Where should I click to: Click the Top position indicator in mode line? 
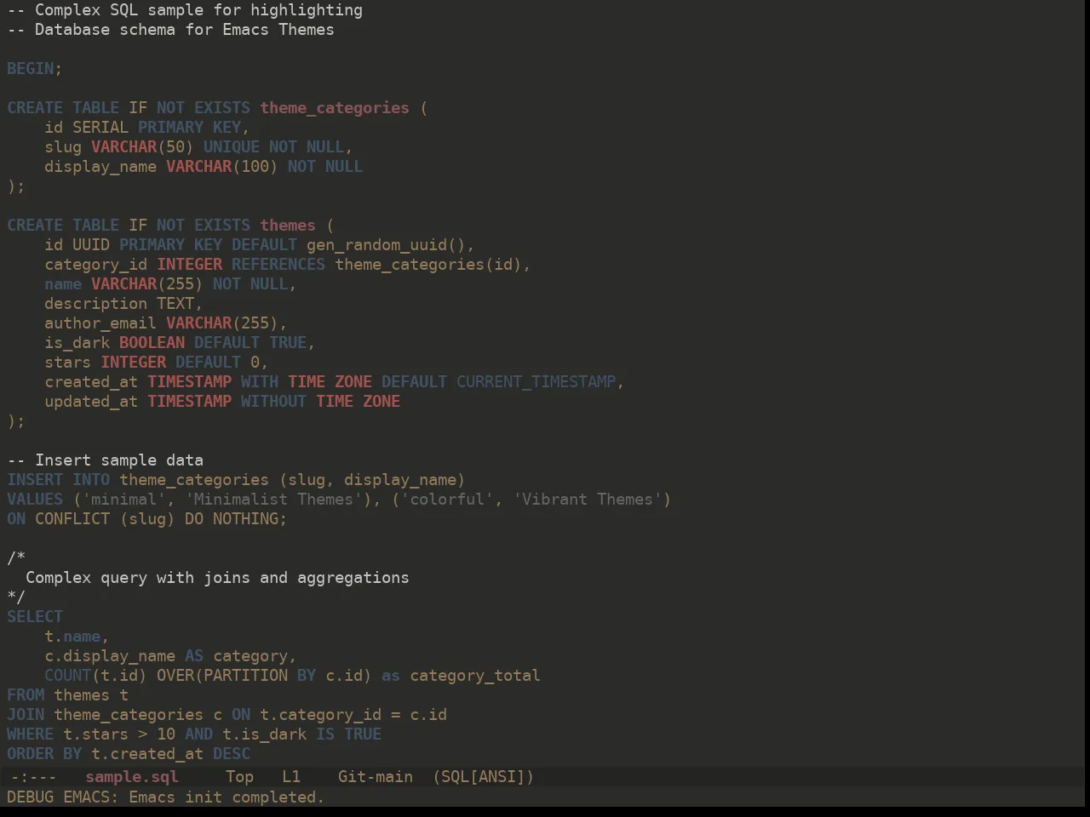pyautogui.click(x=239, y=777)
